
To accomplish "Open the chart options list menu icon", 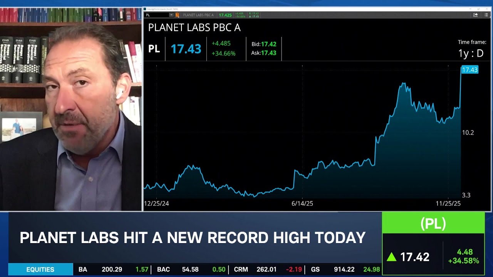I will click(486, 15).
